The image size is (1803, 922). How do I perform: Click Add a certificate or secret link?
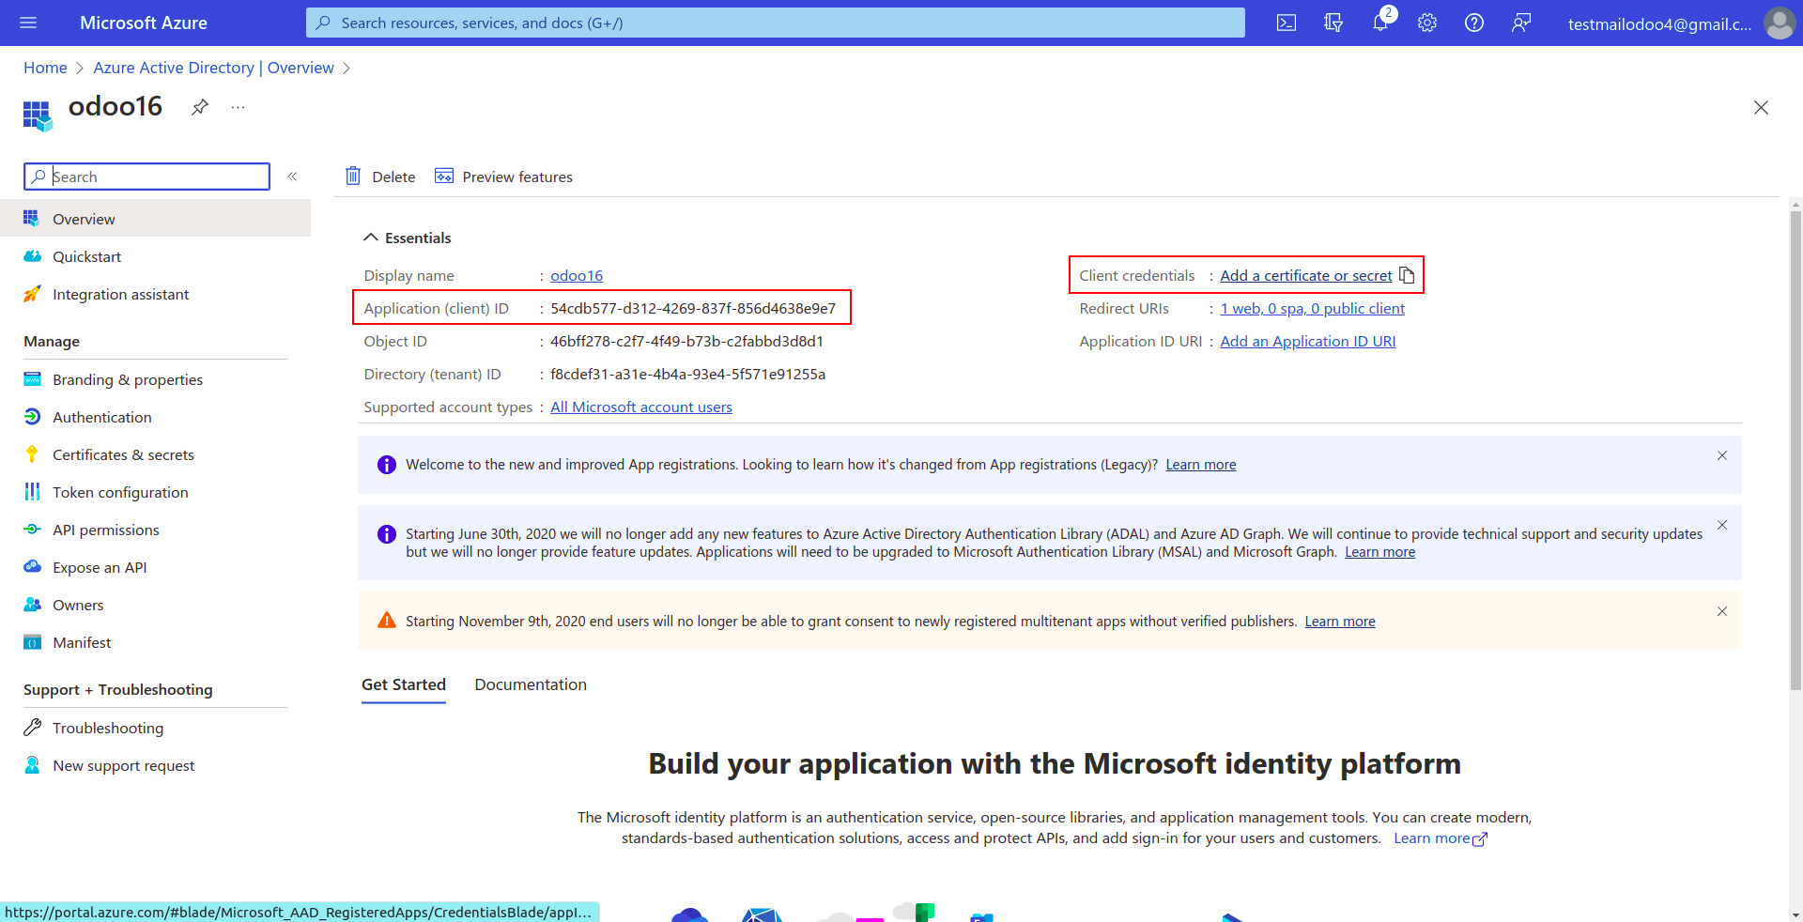(x=1305, y=275)
